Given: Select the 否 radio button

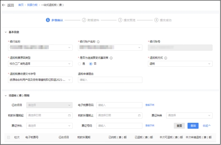Looking at the screenshot, I should coord(91,64).
